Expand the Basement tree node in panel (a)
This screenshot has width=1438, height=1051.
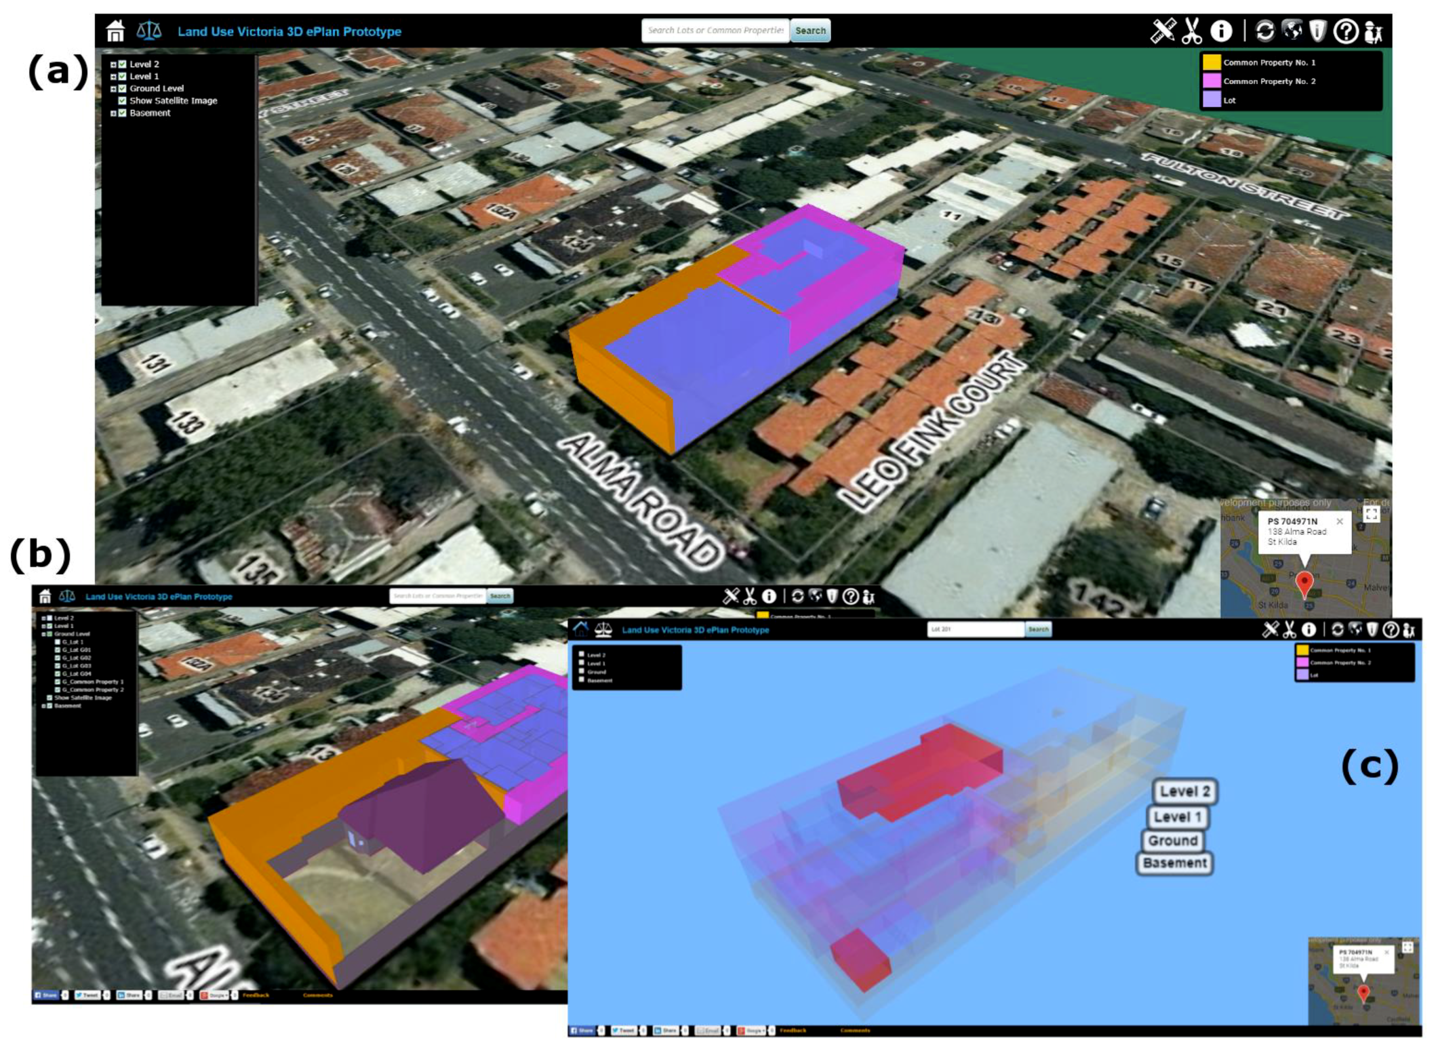(x=113, y=113)
